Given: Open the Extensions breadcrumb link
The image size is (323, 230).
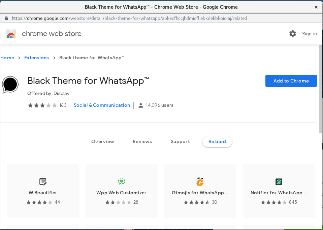Looking at the screenshot, I should [x=36, y=58].
